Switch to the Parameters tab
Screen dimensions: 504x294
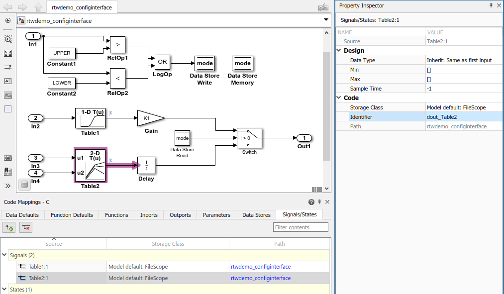216,215
